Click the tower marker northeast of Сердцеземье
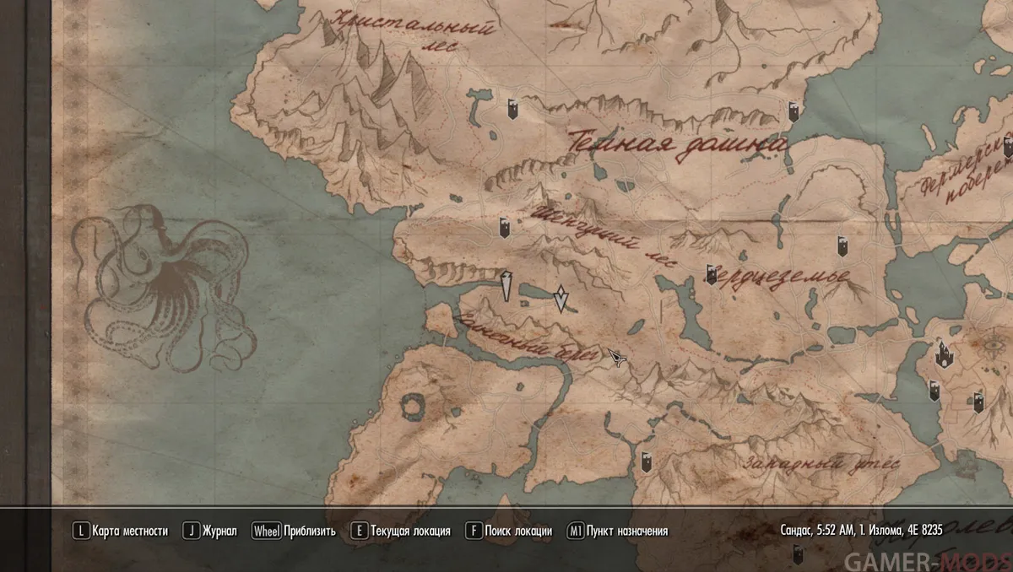 (842, 246)
